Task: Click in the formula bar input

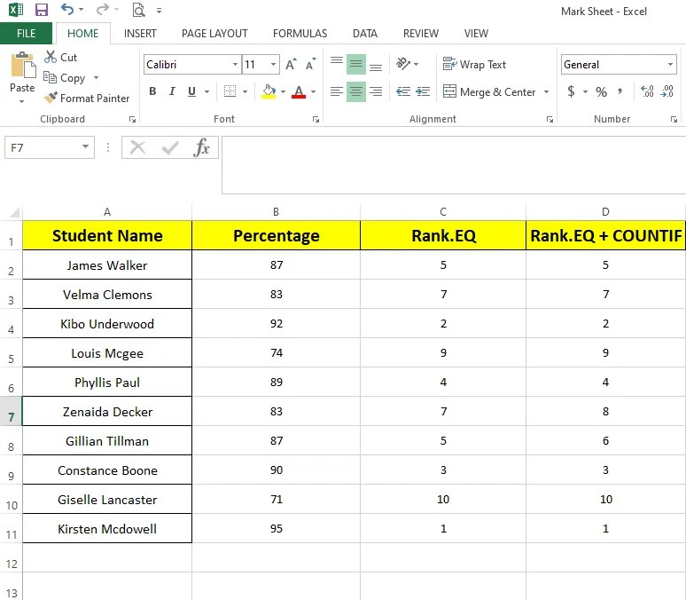Action: point(454,165)
